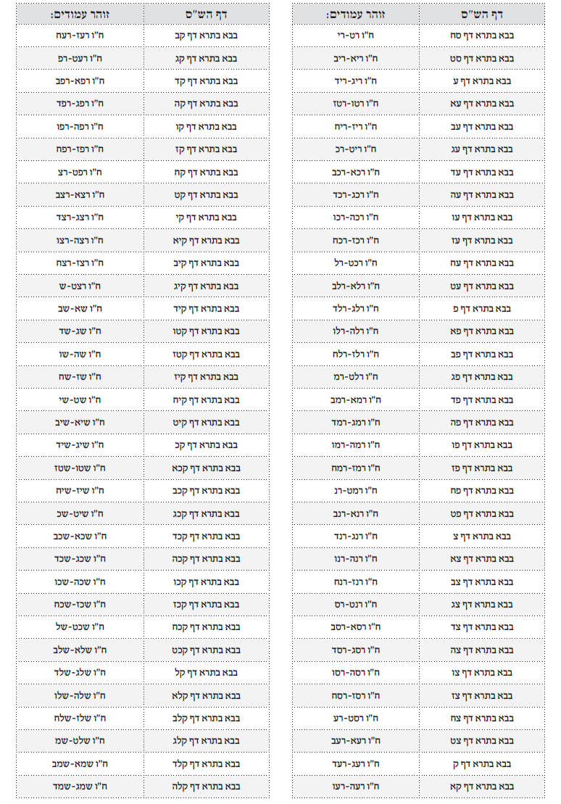Click the cell בבא בתרא דף קא
This screenshot has width=561, height=804.
point(482,787)
